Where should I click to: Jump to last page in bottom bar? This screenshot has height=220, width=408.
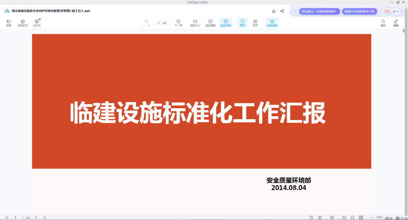pyautogui.click(x=44, y=218)
